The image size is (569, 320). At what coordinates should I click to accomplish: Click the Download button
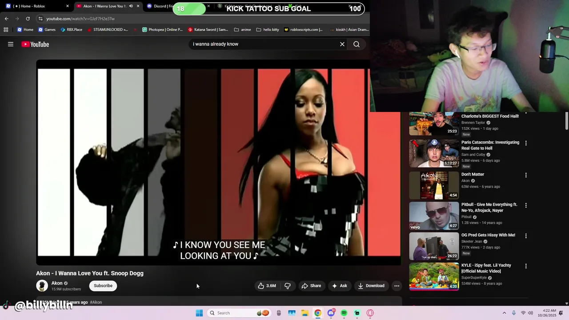pos(371,286)
